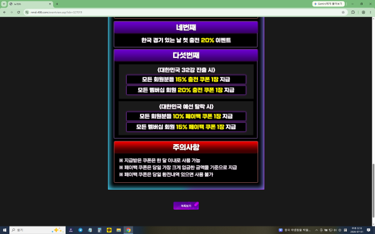Screen dimensions: 375x234
Task: Click the taskbar search box
Action: point(37,230)
